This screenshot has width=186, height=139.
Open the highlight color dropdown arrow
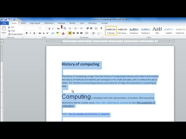click(60, 33)
